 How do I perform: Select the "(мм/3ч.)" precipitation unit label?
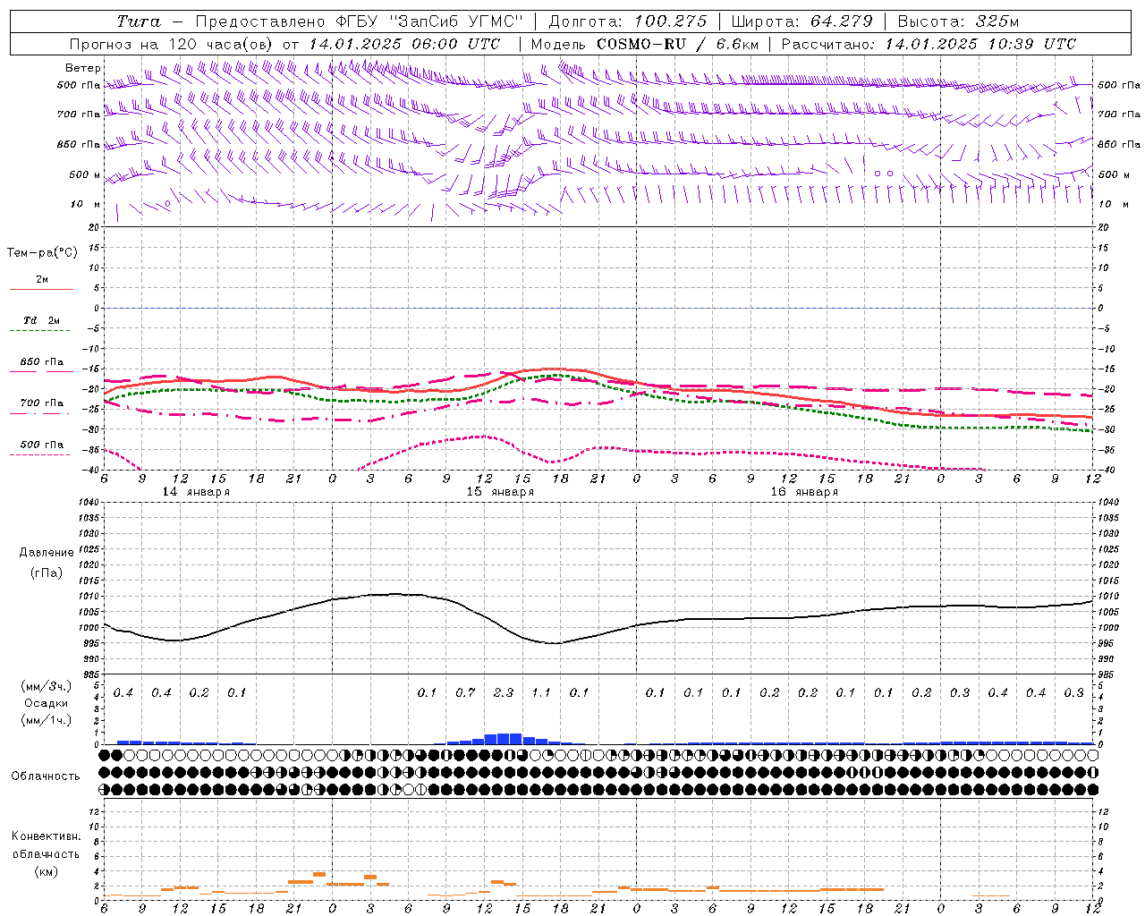pyautogui.click(x=47, y=686)
